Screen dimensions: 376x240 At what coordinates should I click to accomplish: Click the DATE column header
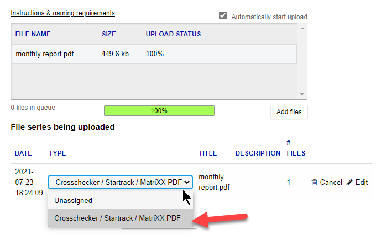(x=23, y=153)
